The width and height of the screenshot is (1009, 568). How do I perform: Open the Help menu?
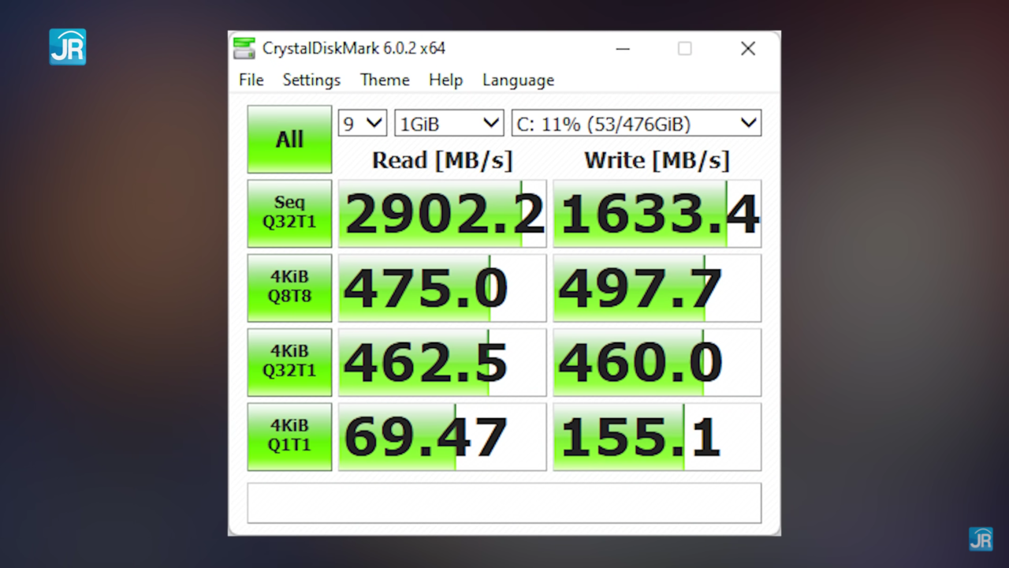tap(445, 80)
